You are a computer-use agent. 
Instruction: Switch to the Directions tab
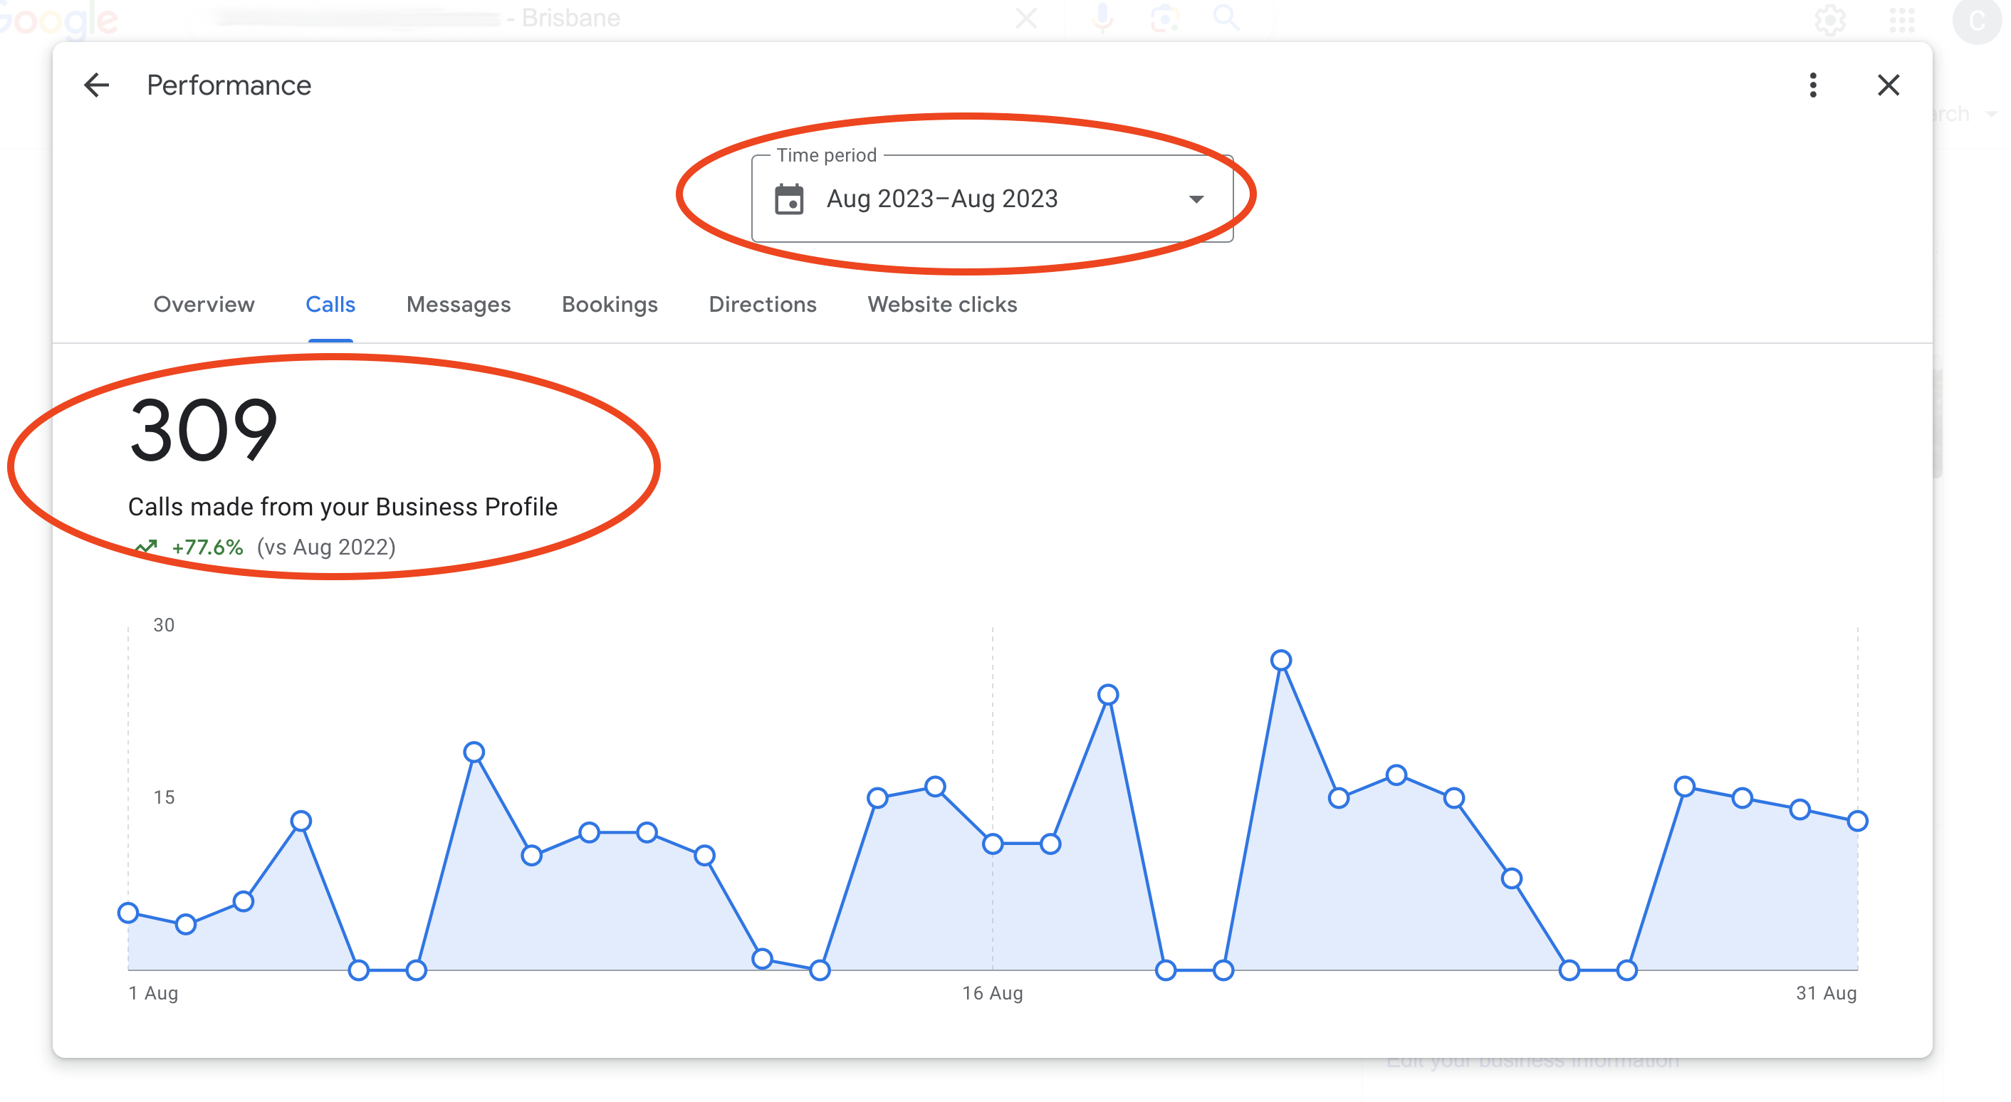762,305
